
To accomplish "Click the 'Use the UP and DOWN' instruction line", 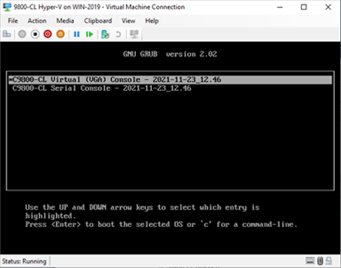I will (x=142, y=207).
